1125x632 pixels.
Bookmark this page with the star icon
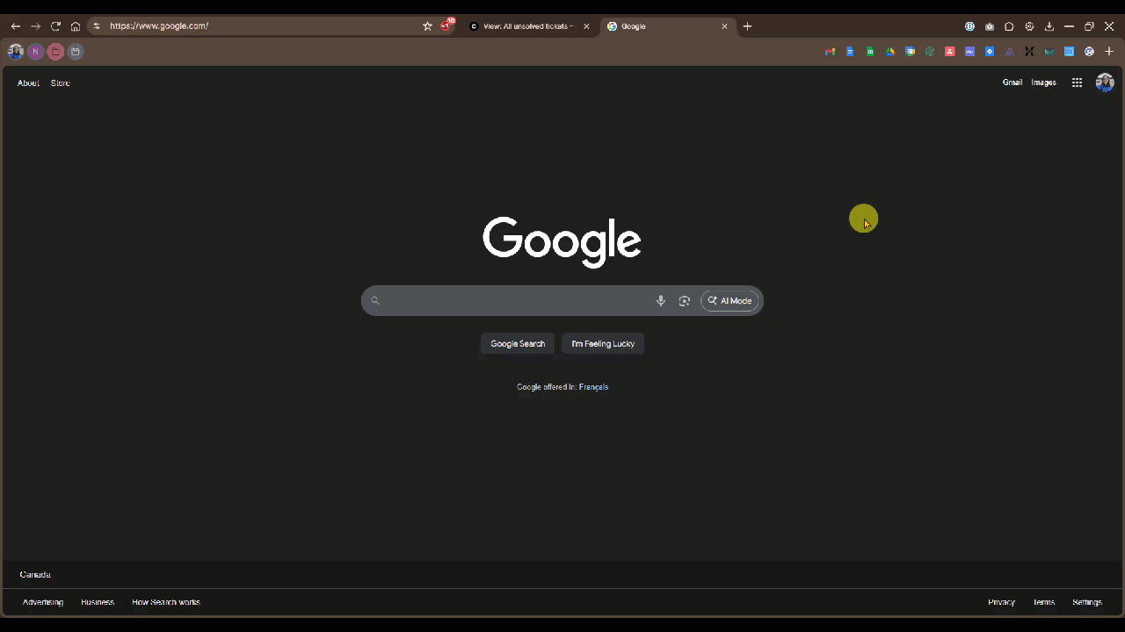click(427, 26)
